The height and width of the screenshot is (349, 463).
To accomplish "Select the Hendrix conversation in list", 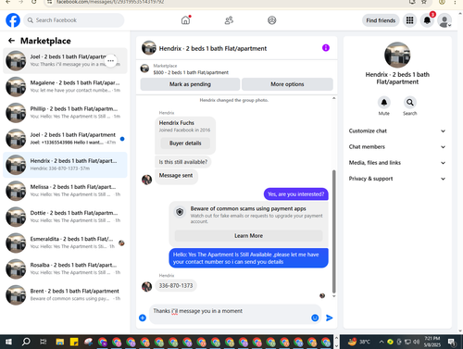I will 65,165.
